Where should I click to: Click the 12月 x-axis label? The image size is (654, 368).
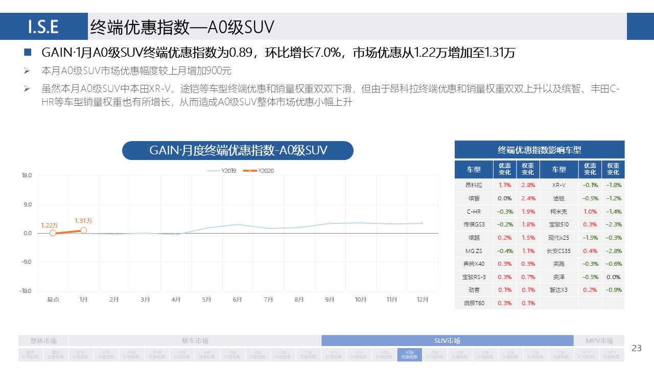point(423,300)
